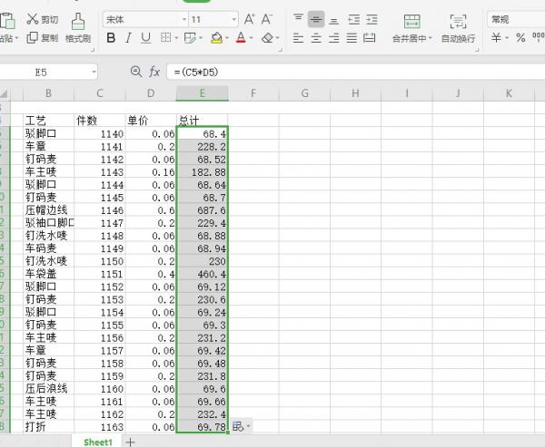This screenshot has width=545, height=447.
Task: Click the Select All corner triangle
Action: (5, 93)
